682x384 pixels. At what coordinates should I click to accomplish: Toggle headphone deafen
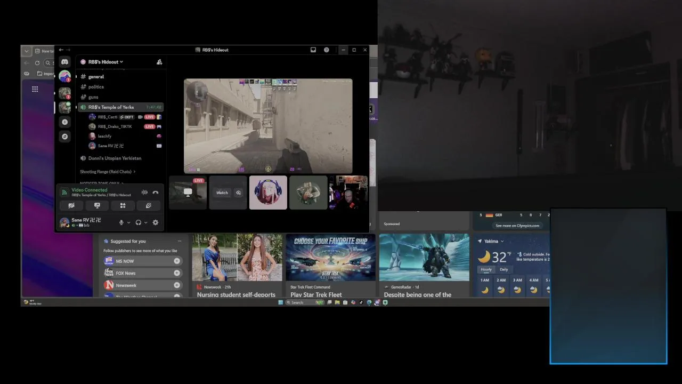pos(138,222)
